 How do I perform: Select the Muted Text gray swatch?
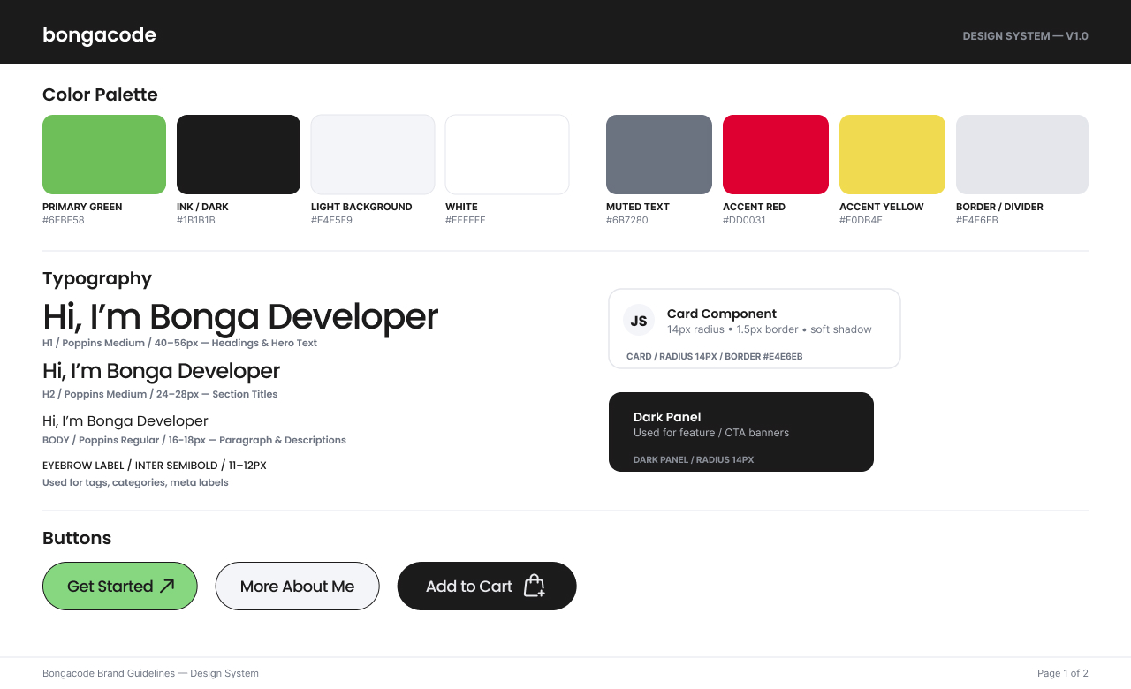click(x=659, y=155)
